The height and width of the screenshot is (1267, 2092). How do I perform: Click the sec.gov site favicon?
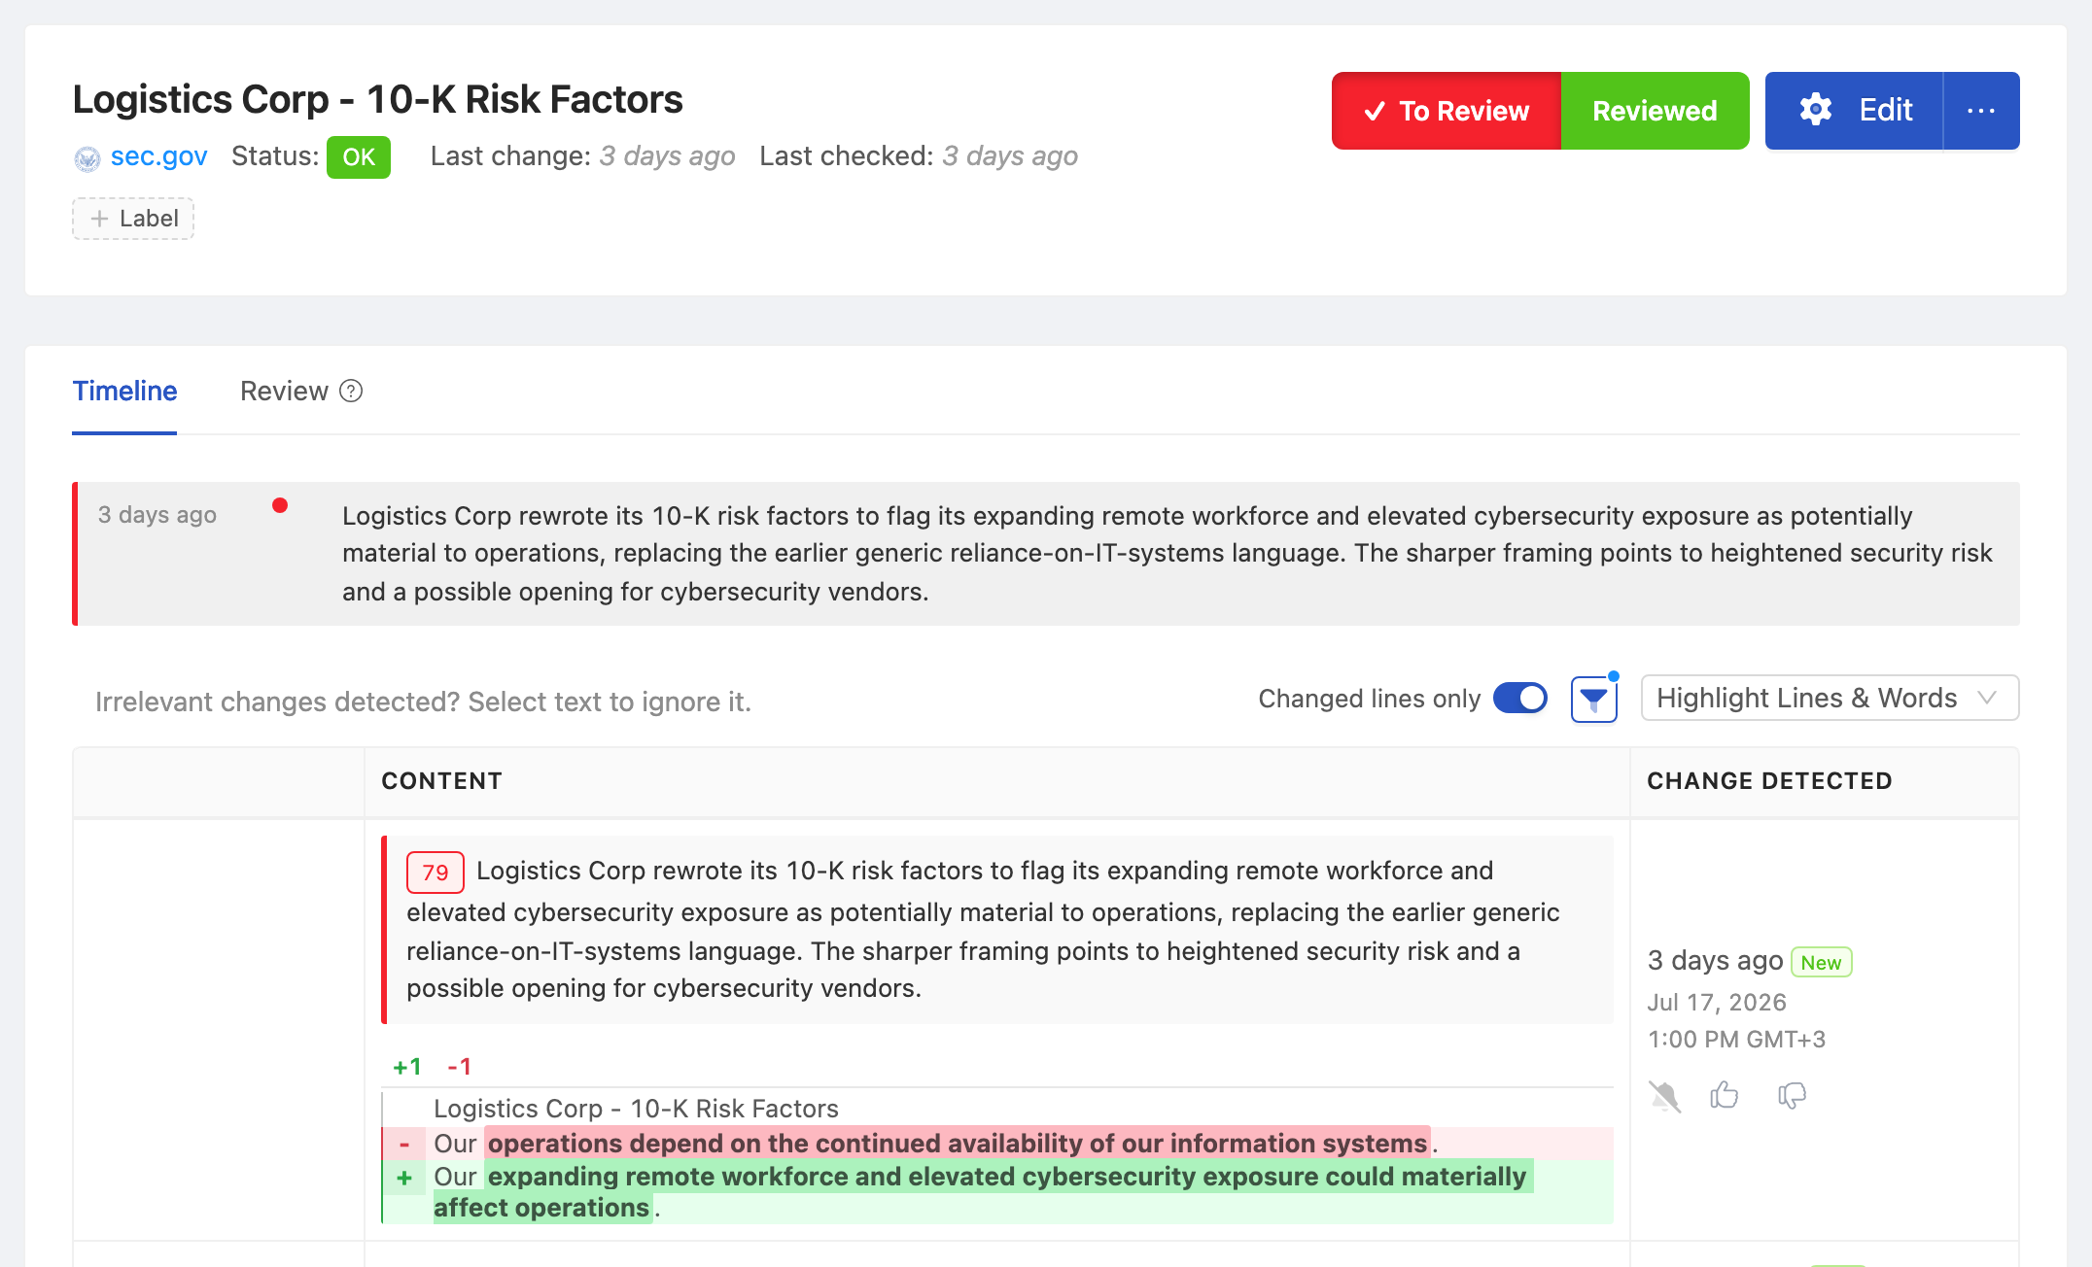point(87,158)
